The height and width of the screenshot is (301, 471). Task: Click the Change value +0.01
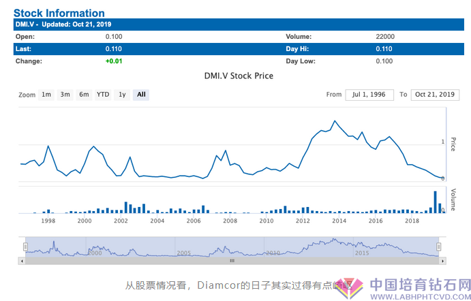coord(114,61)
